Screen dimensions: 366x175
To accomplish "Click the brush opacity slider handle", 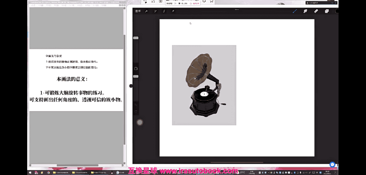I will point(135,76).
